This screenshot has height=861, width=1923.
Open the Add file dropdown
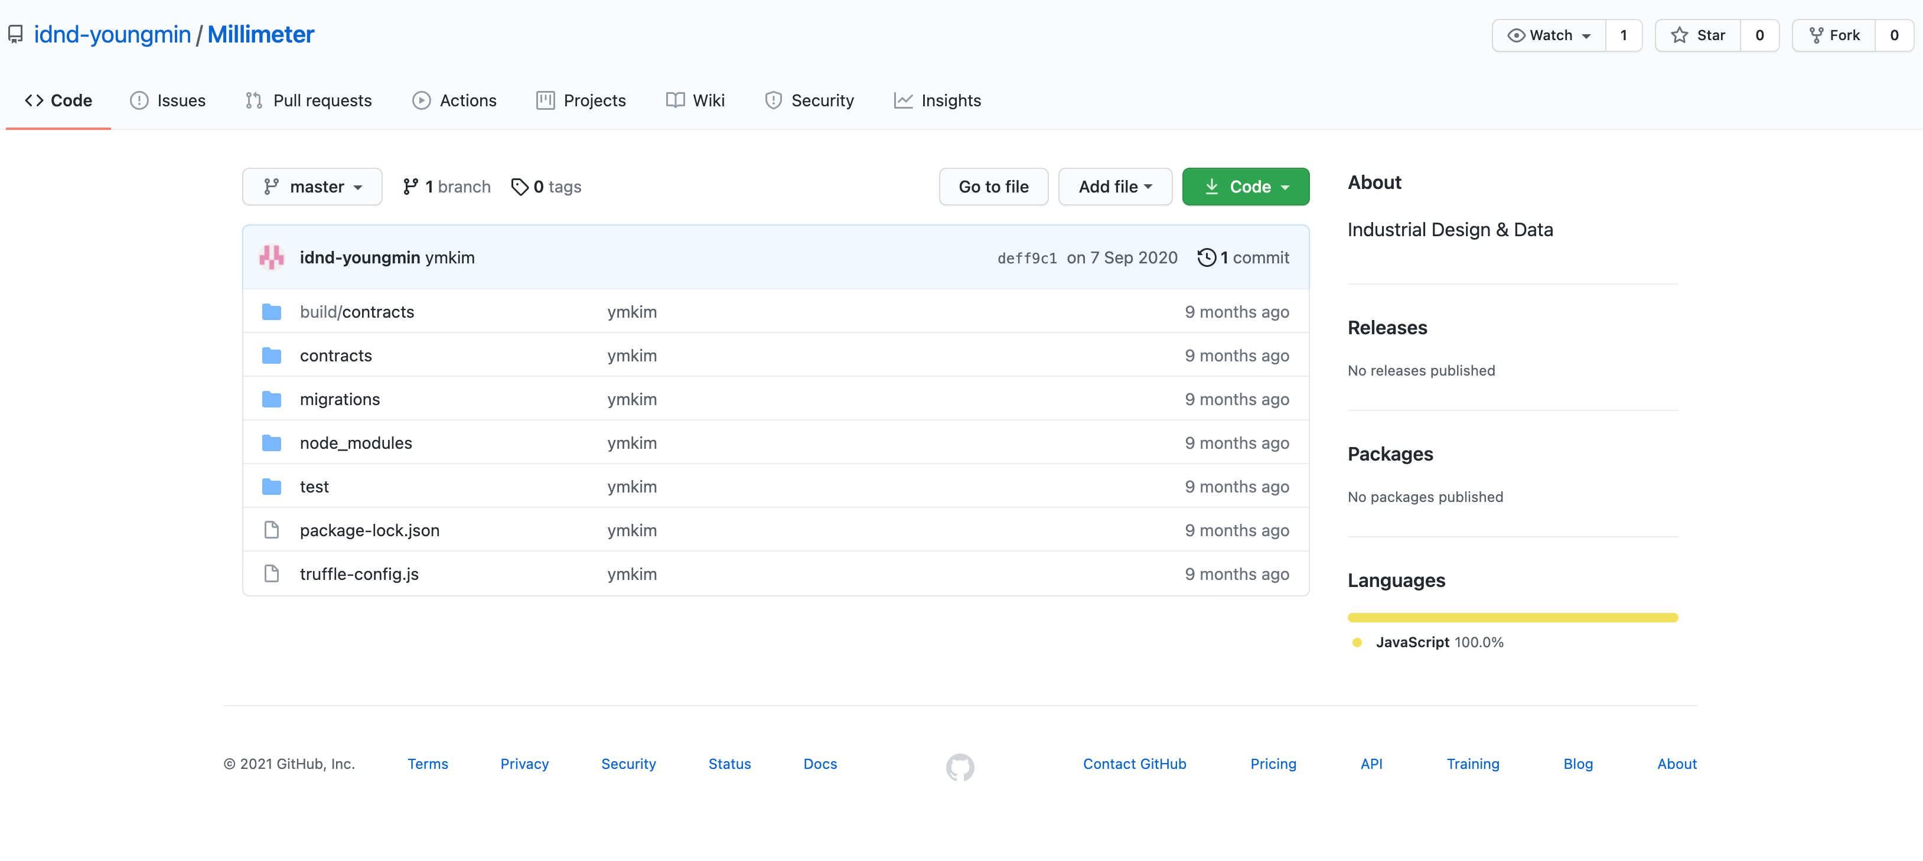1114,187
